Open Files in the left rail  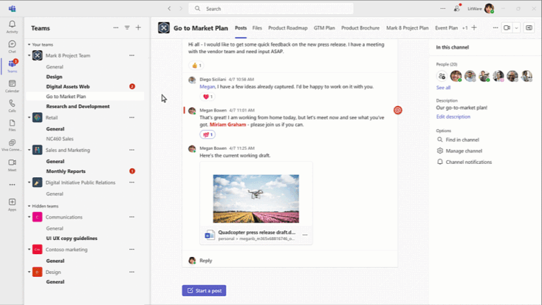[12, 125]
